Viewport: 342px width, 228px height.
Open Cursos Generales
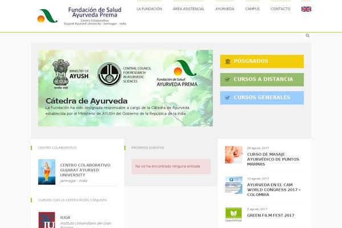(x=262, y=97)
